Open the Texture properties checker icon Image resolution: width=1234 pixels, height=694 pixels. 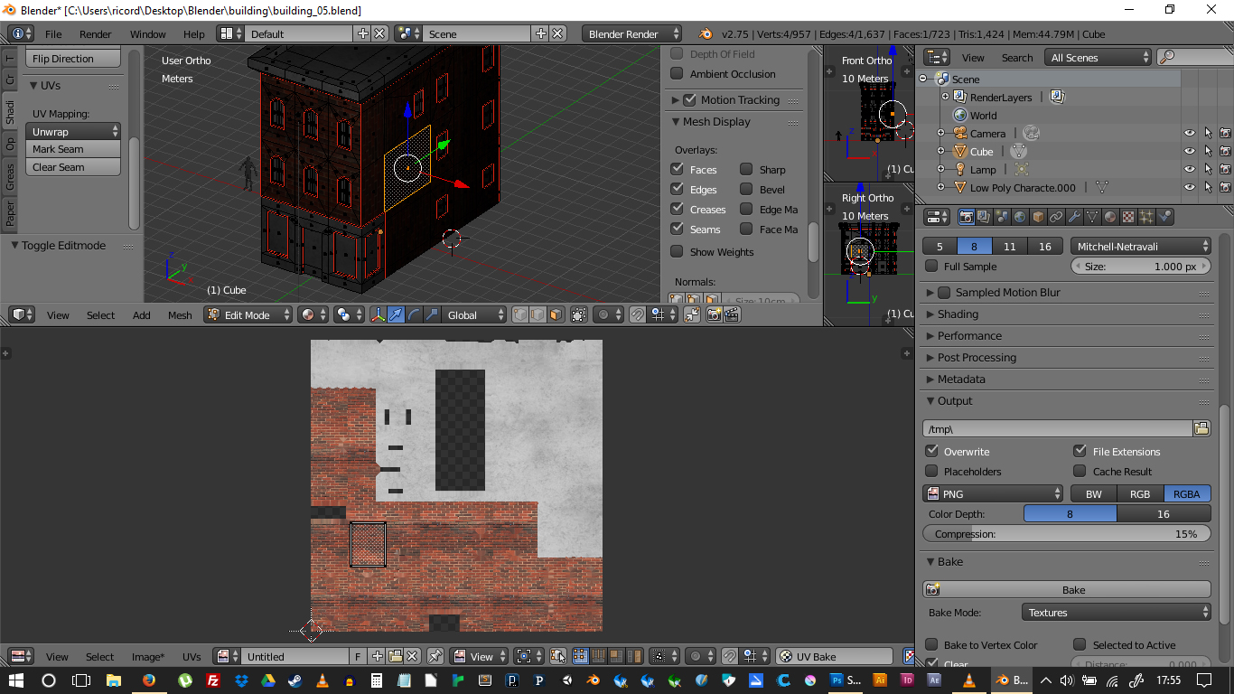tap(1128, 217)
